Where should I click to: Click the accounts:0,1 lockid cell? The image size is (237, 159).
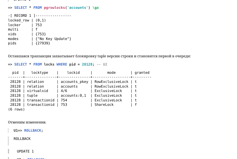tap(73, 96)
